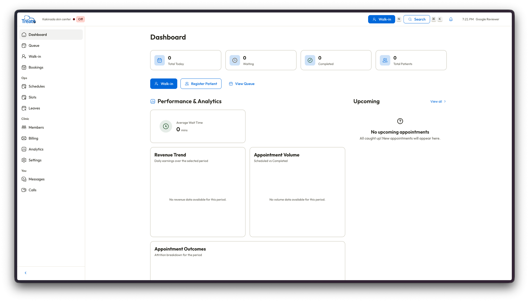Click the header Walk-in button
The width and height of the screenshot is (529, 302).
pyautogui.click(x=381, y=19)
